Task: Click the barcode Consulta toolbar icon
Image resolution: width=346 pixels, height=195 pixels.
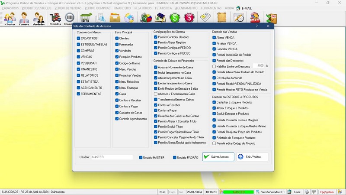Action: (x=69, y=19)
